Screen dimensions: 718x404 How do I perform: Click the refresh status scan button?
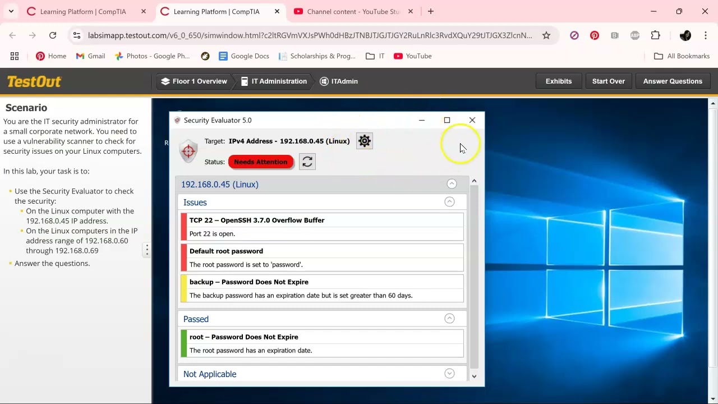pyautogui.click(x=307, y=162)
